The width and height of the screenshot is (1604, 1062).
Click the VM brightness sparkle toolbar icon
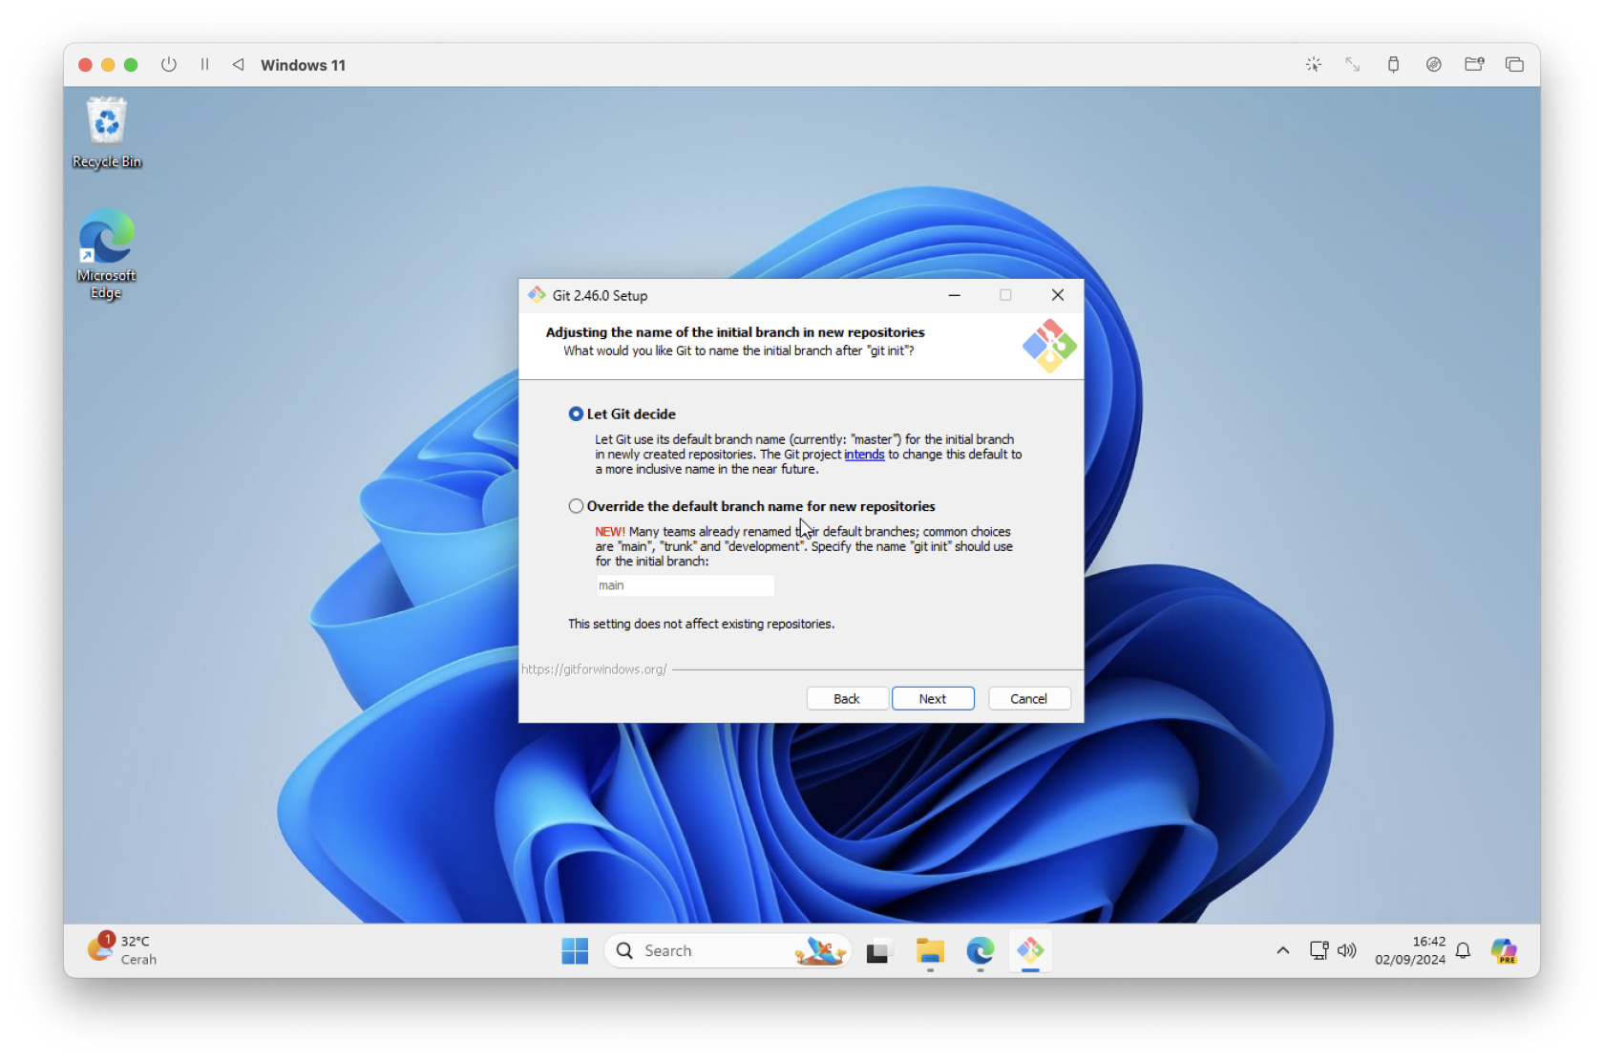(x=1314, y=65)
